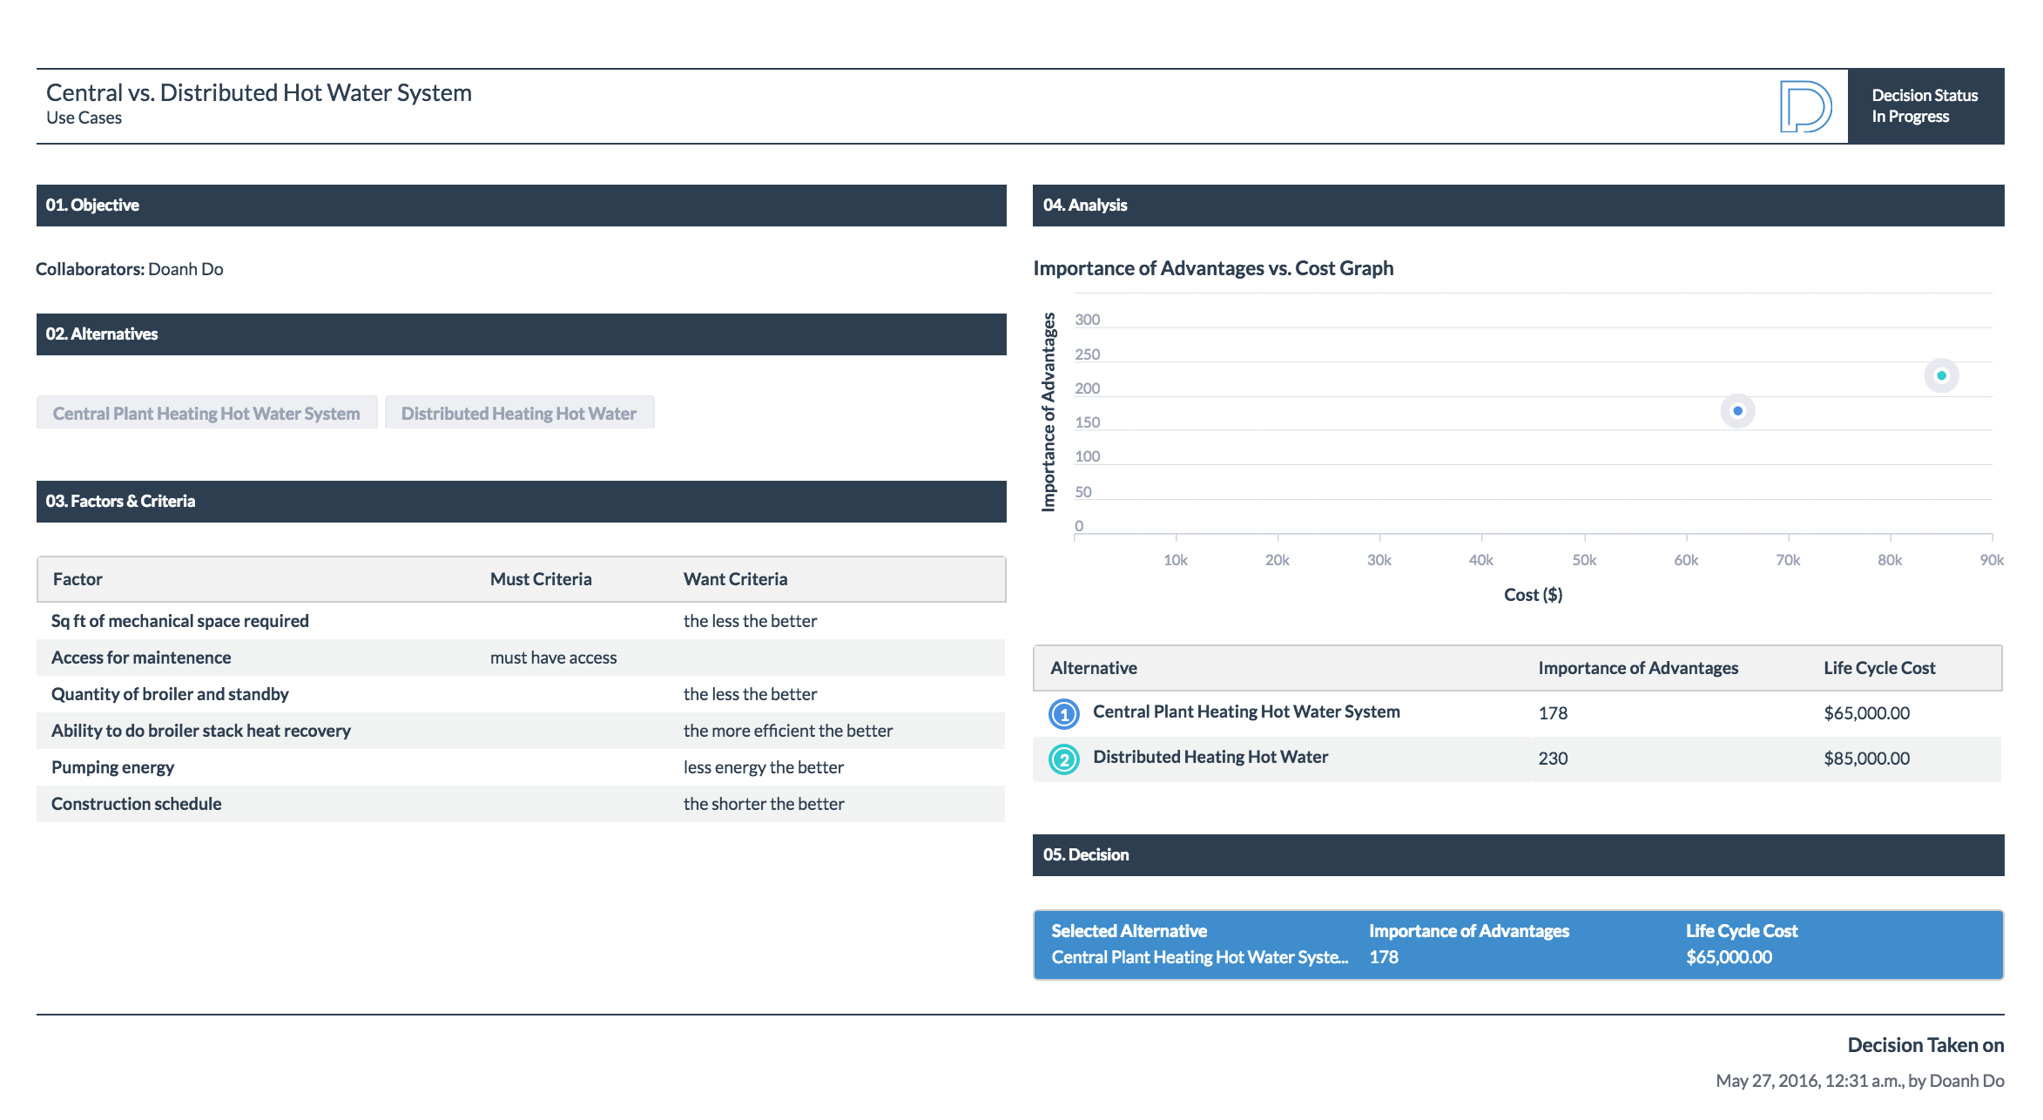Click the number 1 badge for Central Plant
The height and width of the screenshot is (1120, 2043).
click(1063, 714)
